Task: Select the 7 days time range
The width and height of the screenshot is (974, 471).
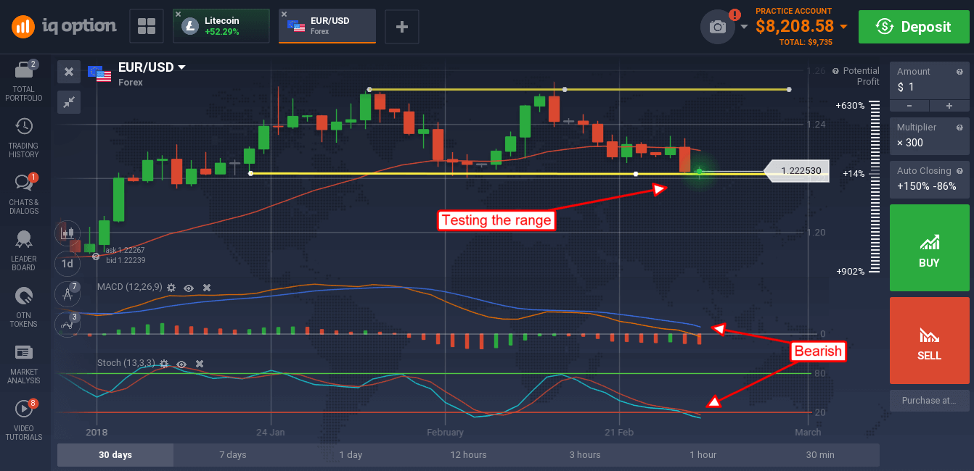Action: [233, 455]
